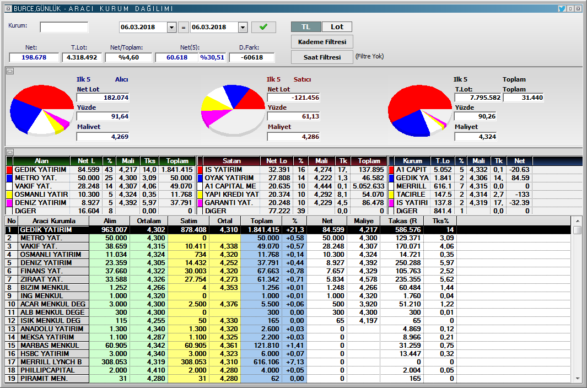587x388 pixels.
Task: Collapse the Ilk 5 summary tables panel
Action: pyautogui.click(x=10, y=152)
